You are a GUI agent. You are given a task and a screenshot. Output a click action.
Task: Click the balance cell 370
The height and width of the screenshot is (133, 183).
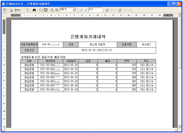click(x=126, y=69)
